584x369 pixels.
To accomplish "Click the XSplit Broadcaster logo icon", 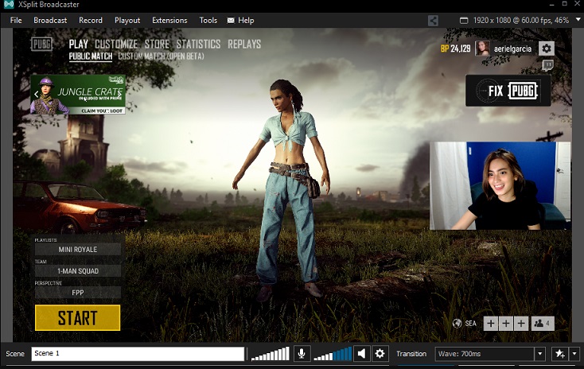I will pyautogui.click(x=9, y=5).
